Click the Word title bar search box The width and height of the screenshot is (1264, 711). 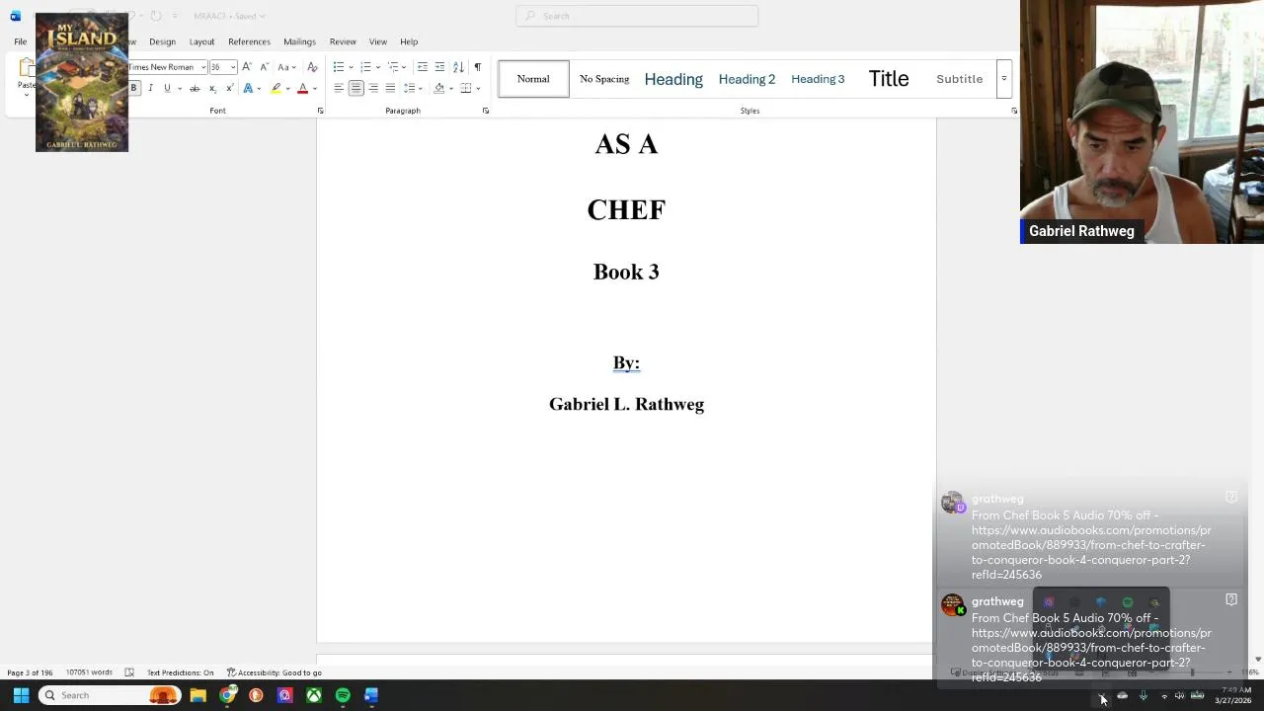(637, 16)
